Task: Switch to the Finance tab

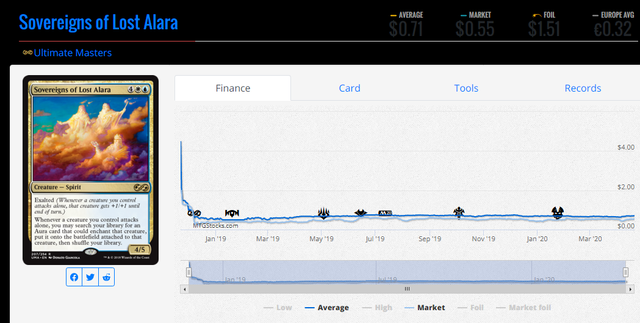Action: click(232, 88)
